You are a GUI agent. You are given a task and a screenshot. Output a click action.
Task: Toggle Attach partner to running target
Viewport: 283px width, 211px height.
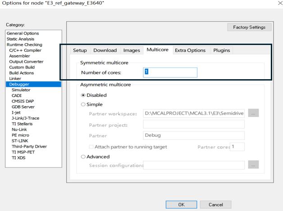pos(91,147)
